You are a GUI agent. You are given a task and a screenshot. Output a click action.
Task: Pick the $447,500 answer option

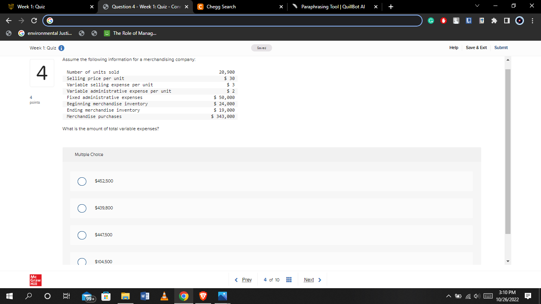[82, 235]
